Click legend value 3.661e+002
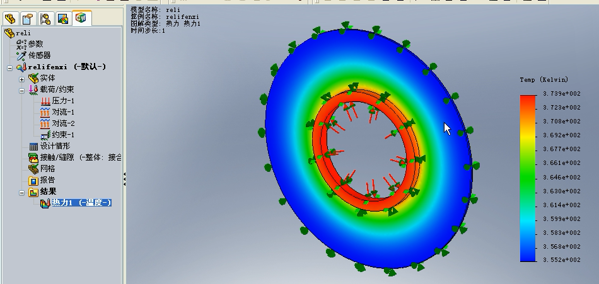599x284 pixels. [562, 162]
